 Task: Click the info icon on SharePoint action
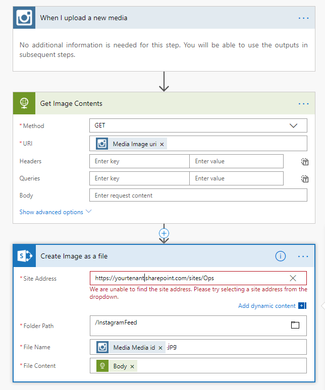point(281,256)
